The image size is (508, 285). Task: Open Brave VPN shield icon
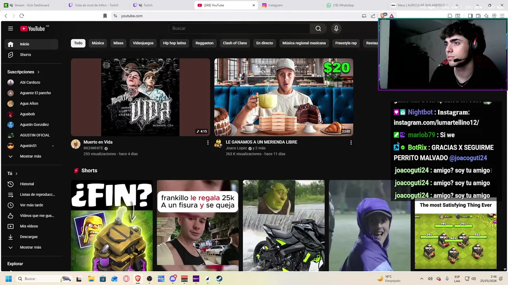point(494,16)
